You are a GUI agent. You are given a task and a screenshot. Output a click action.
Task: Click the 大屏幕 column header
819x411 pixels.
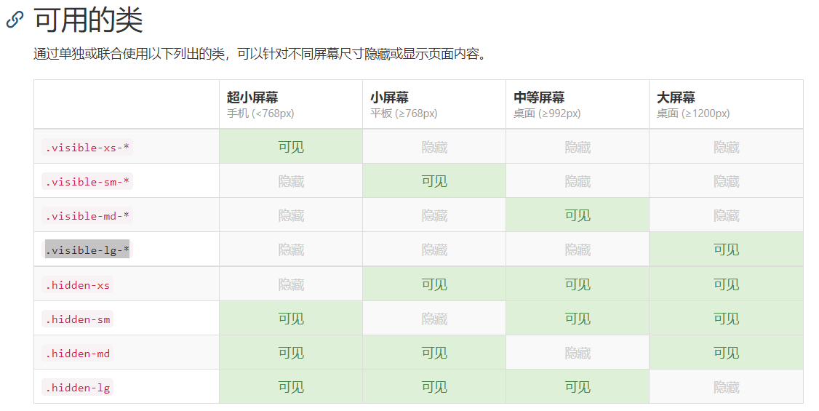(726, 105)
